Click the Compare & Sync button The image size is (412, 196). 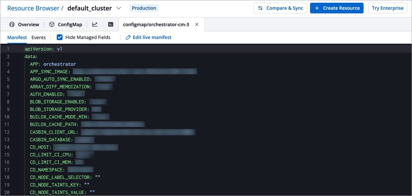coord(280,8)
